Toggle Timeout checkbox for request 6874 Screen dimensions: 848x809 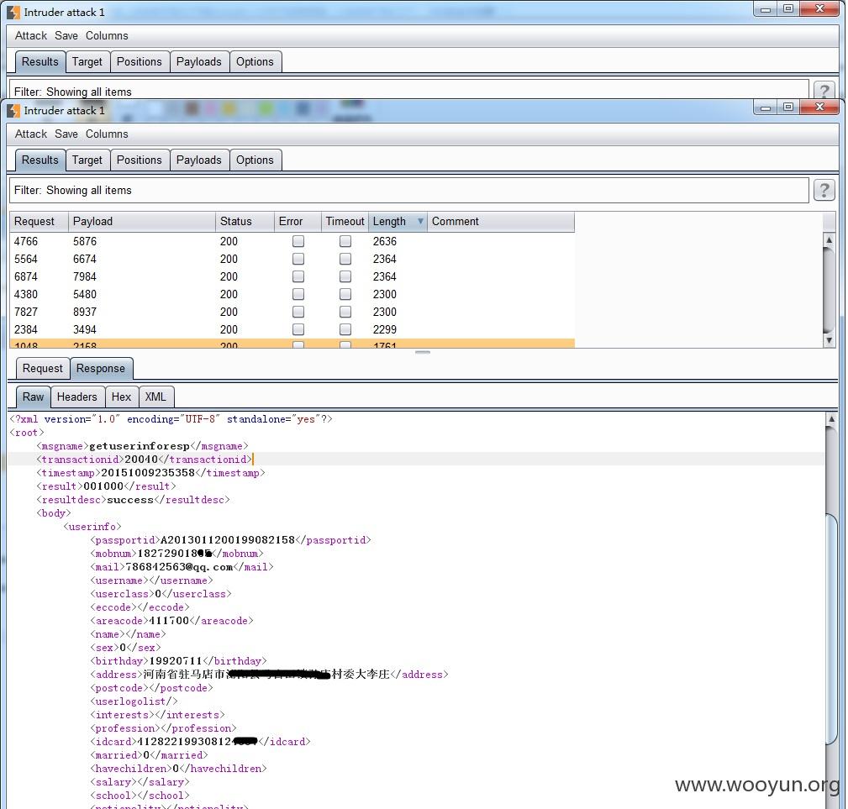point(345,276)
